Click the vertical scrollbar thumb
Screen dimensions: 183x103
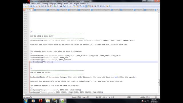click(159, 83)
